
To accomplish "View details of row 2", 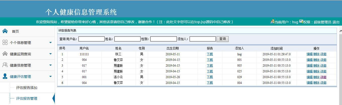I will (x=323, y=60).
